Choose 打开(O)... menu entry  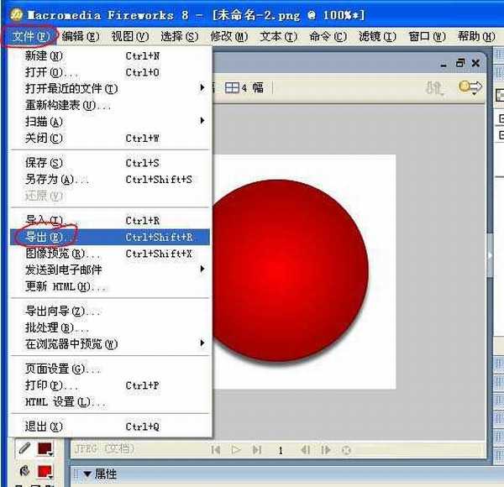[x=110, y=72]
